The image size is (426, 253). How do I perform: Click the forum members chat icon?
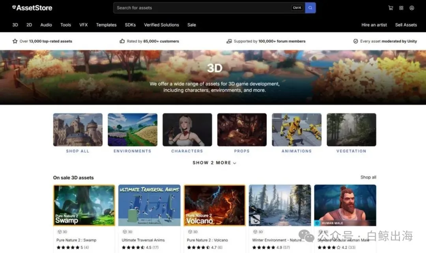click(229, 41)
